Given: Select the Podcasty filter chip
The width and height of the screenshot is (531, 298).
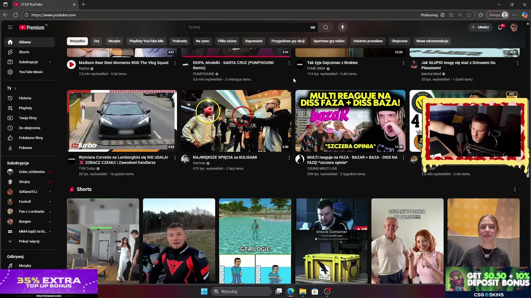Looking at the screenshot, I should [x=180, y=41].
